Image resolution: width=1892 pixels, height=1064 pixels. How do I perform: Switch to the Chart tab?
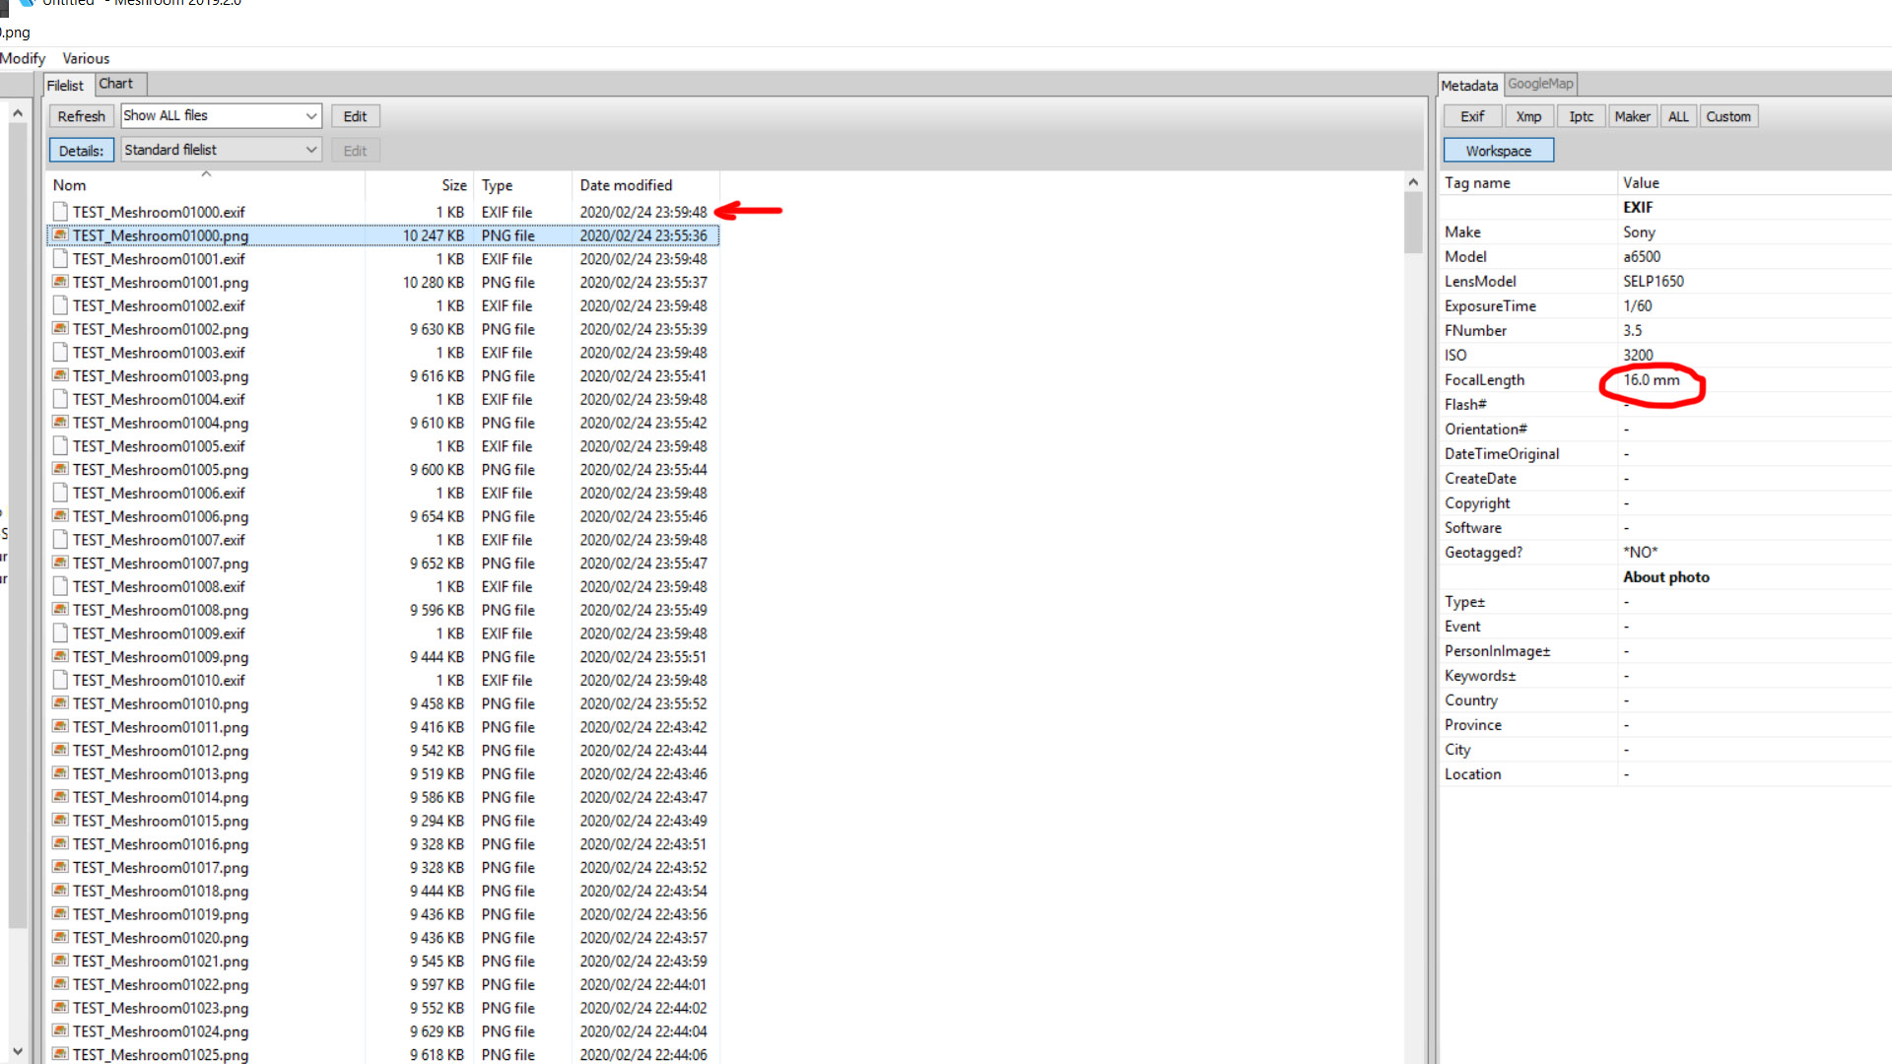pyautogui.click(x=115, y=84)
